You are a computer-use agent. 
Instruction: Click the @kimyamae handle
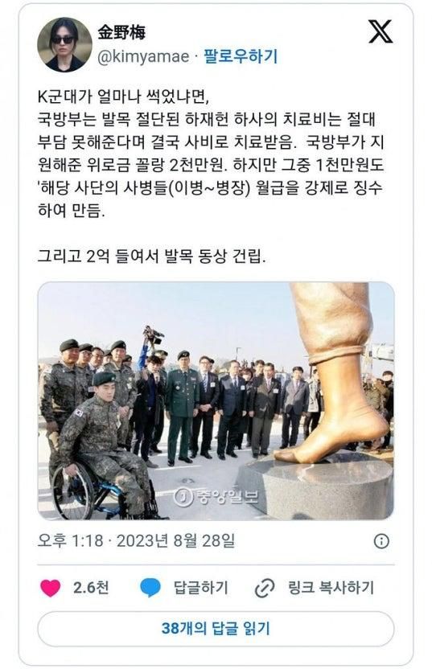click(143, 56)
